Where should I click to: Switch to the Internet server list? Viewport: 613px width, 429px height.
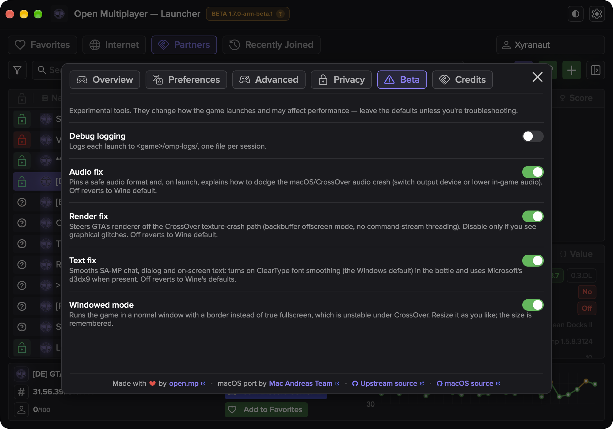coord(114,45)
